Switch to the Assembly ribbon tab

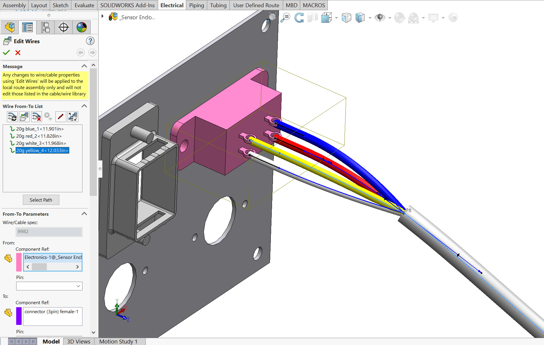(x=14, y=5)
